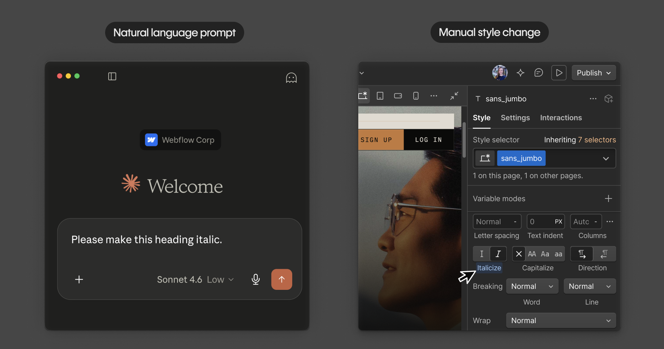
Task: Click the portrait image on the canvas
Action: [410, 240]
